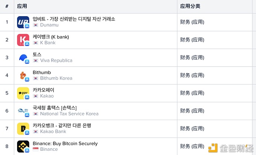This screenshot has width=256, height=155.
Task: Open the Upbit app icon
Action: pyautogui.click(x=23, y=22)
